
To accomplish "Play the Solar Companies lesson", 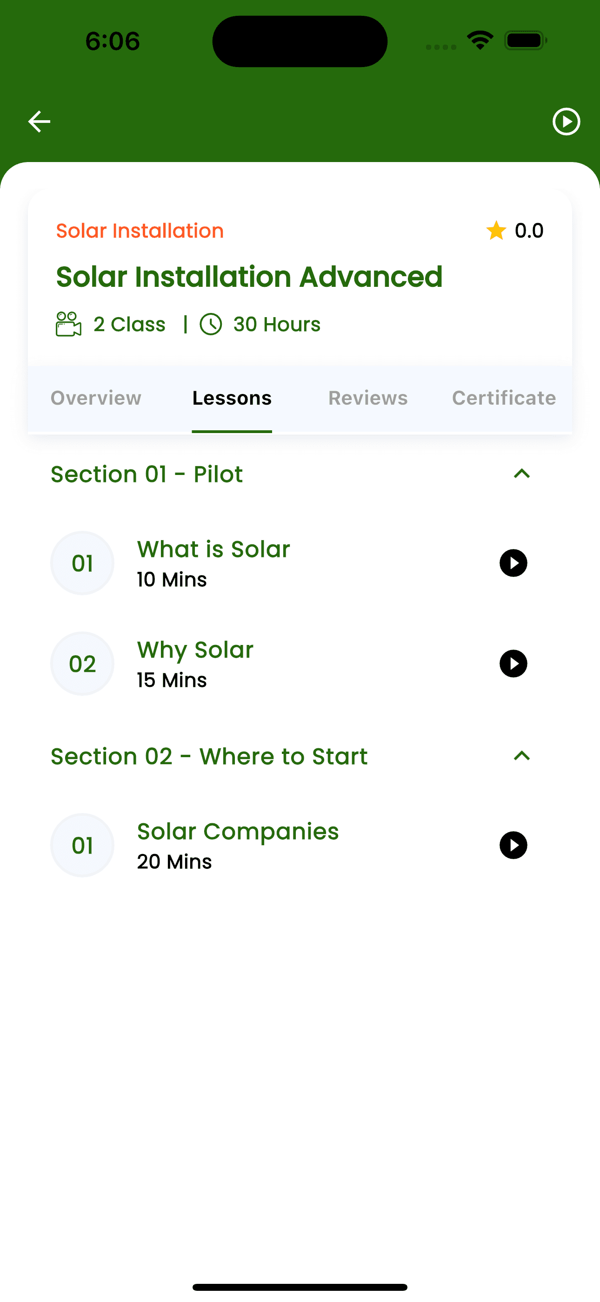I will 513,845.
